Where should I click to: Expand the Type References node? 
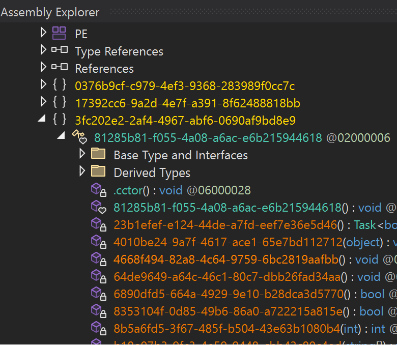pyautogui.click(x=43, y=51)
